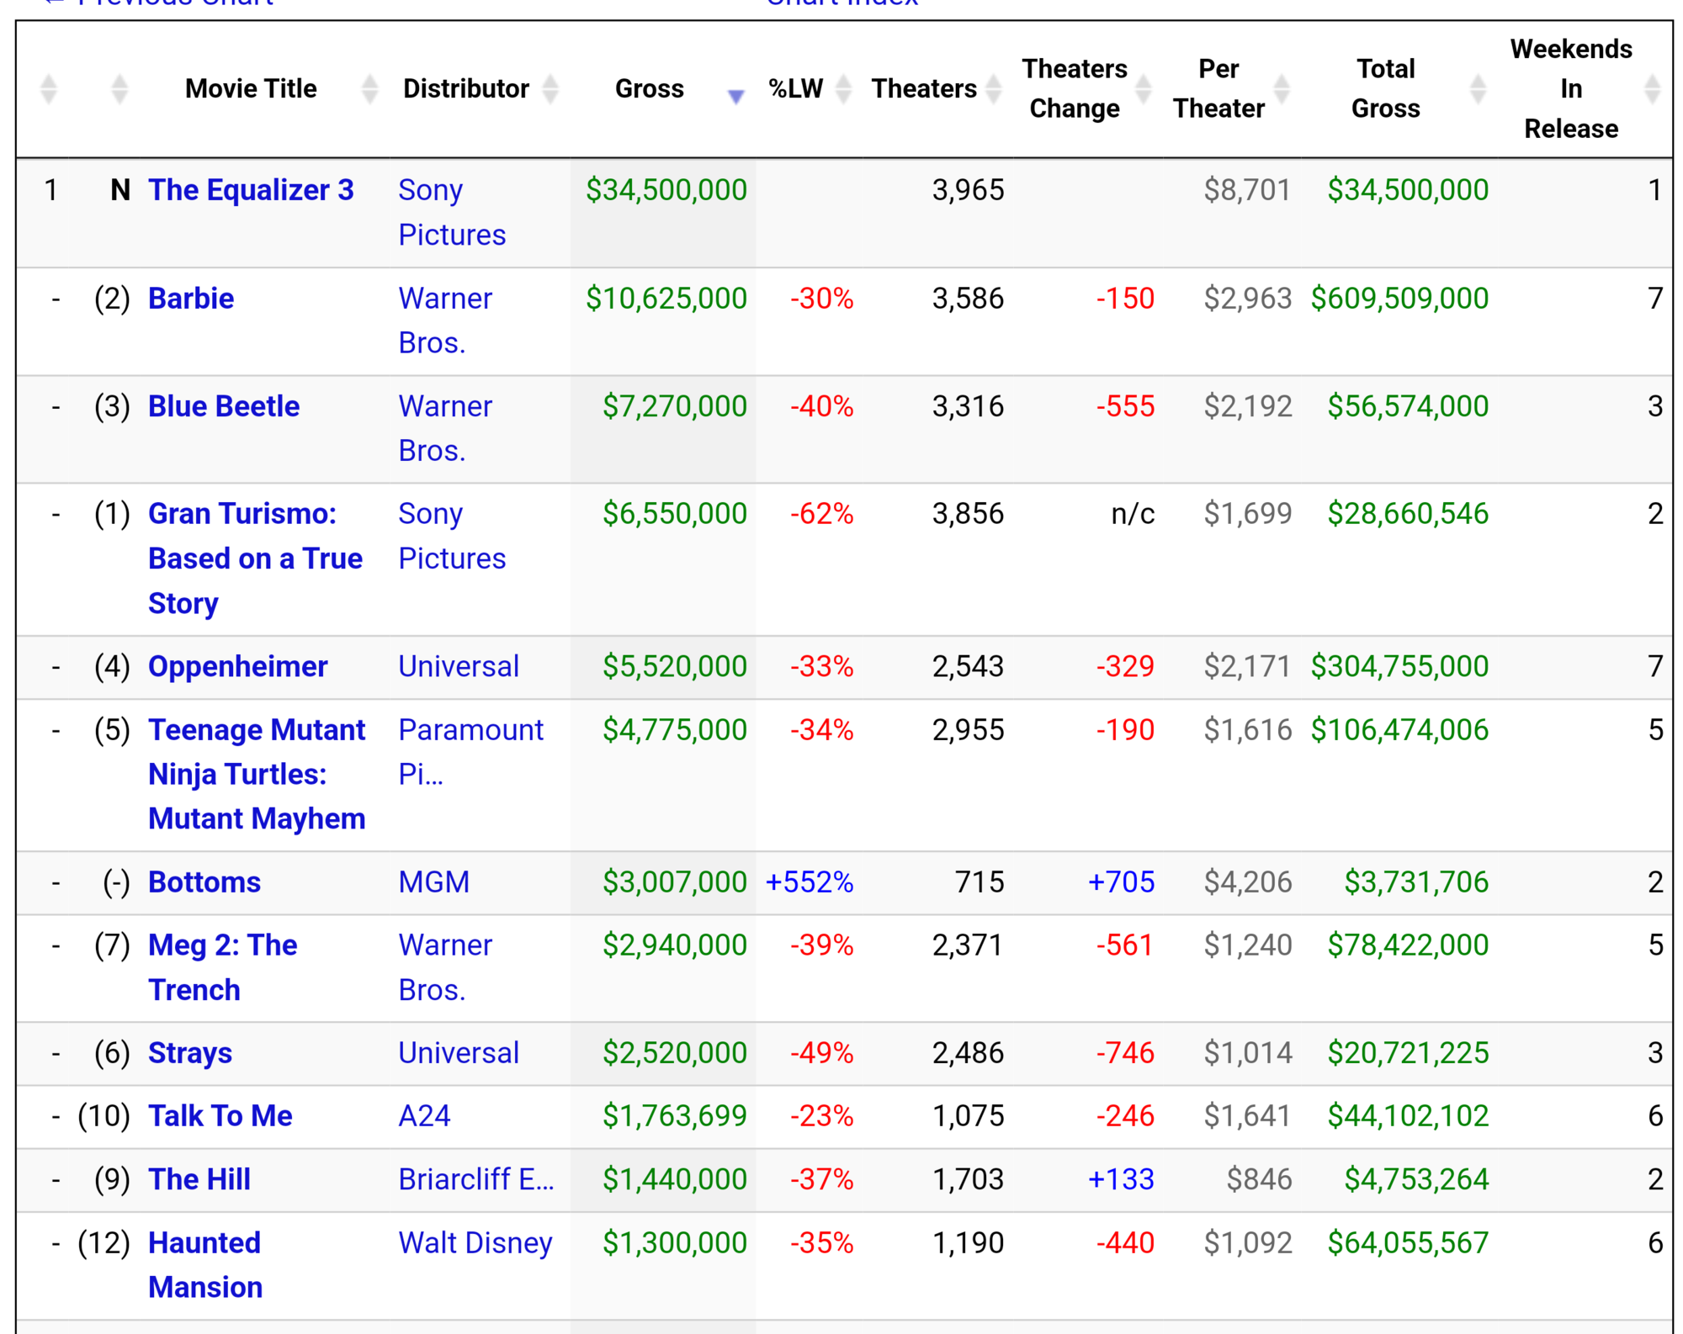Sort by rank column arrows
Image resolution: width=1683 pixels, height=1334 pixels.
(49, 89)
